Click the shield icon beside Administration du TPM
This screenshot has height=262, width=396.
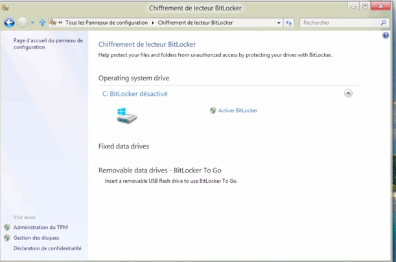pyautogui.click(x=7, y=227)
